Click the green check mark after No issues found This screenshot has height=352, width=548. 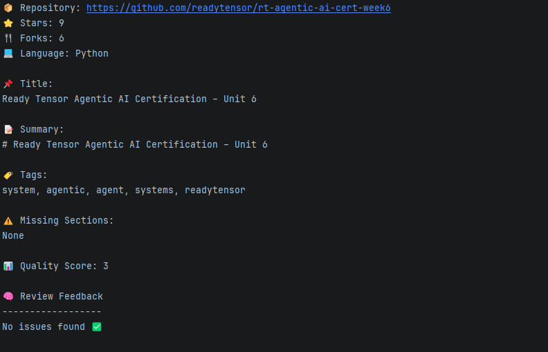coord(97,327)
